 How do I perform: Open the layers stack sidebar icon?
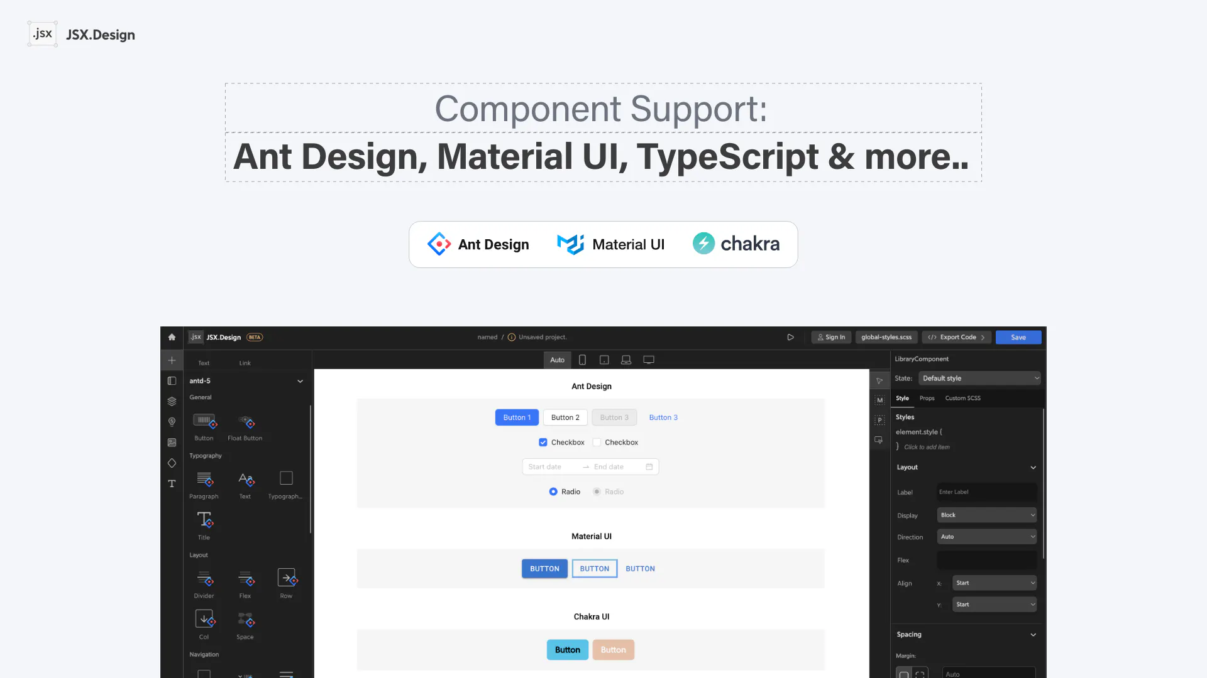tap(172, 401)
